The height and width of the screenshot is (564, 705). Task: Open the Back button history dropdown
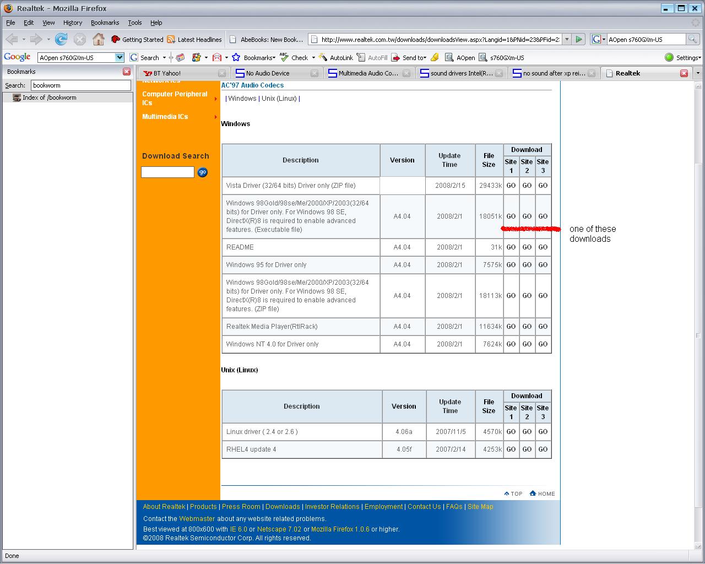[24, 40]
